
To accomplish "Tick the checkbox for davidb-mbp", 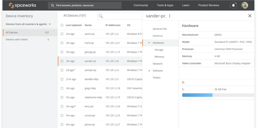I will (x=62, y=79).
